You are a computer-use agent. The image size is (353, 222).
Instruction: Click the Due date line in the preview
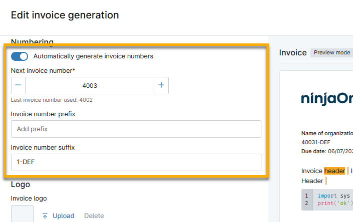(x=327, y=151)
